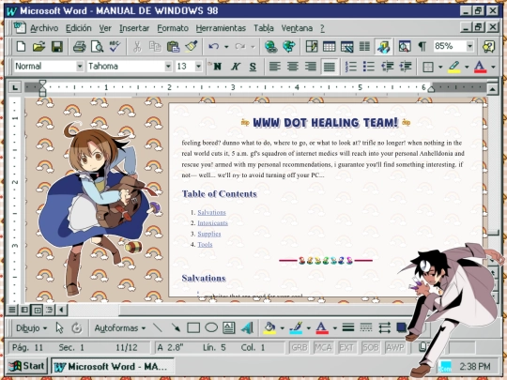Follow the Tools link
This screenshot has width=507, height=380.
click(x=205, y=244)
